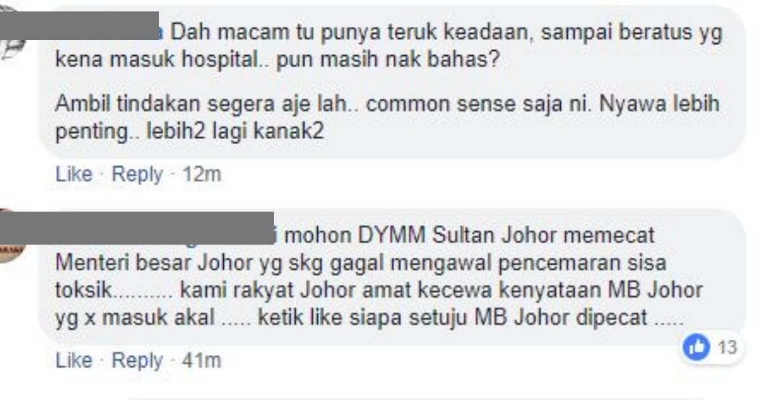Reply to the comment posted 41m ago
This screenshot has height=400, width=763.
click(137, 361)
